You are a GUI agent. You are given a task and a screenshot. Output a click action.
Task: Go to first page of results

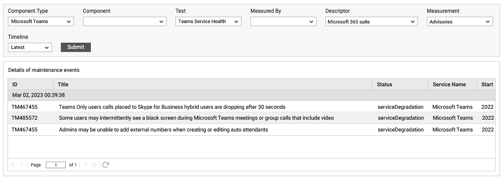pyautogui.click(x=13, y=165)
